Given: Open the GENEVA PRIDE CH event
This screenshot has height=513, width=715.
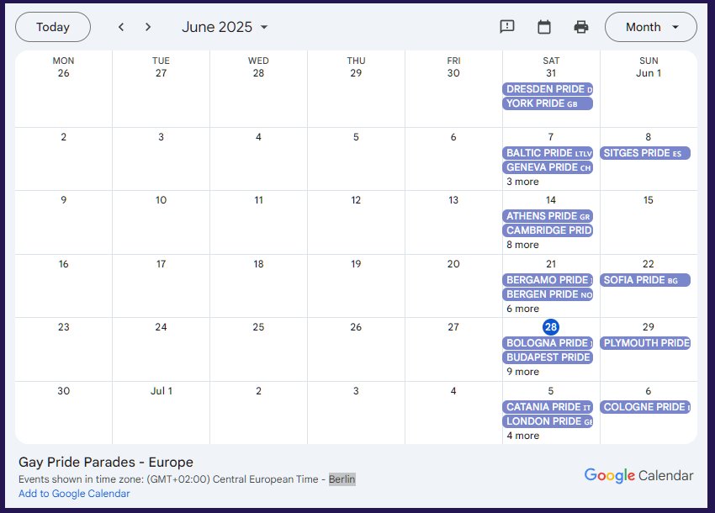Looking at the screenshot, I should coord(548,167).
